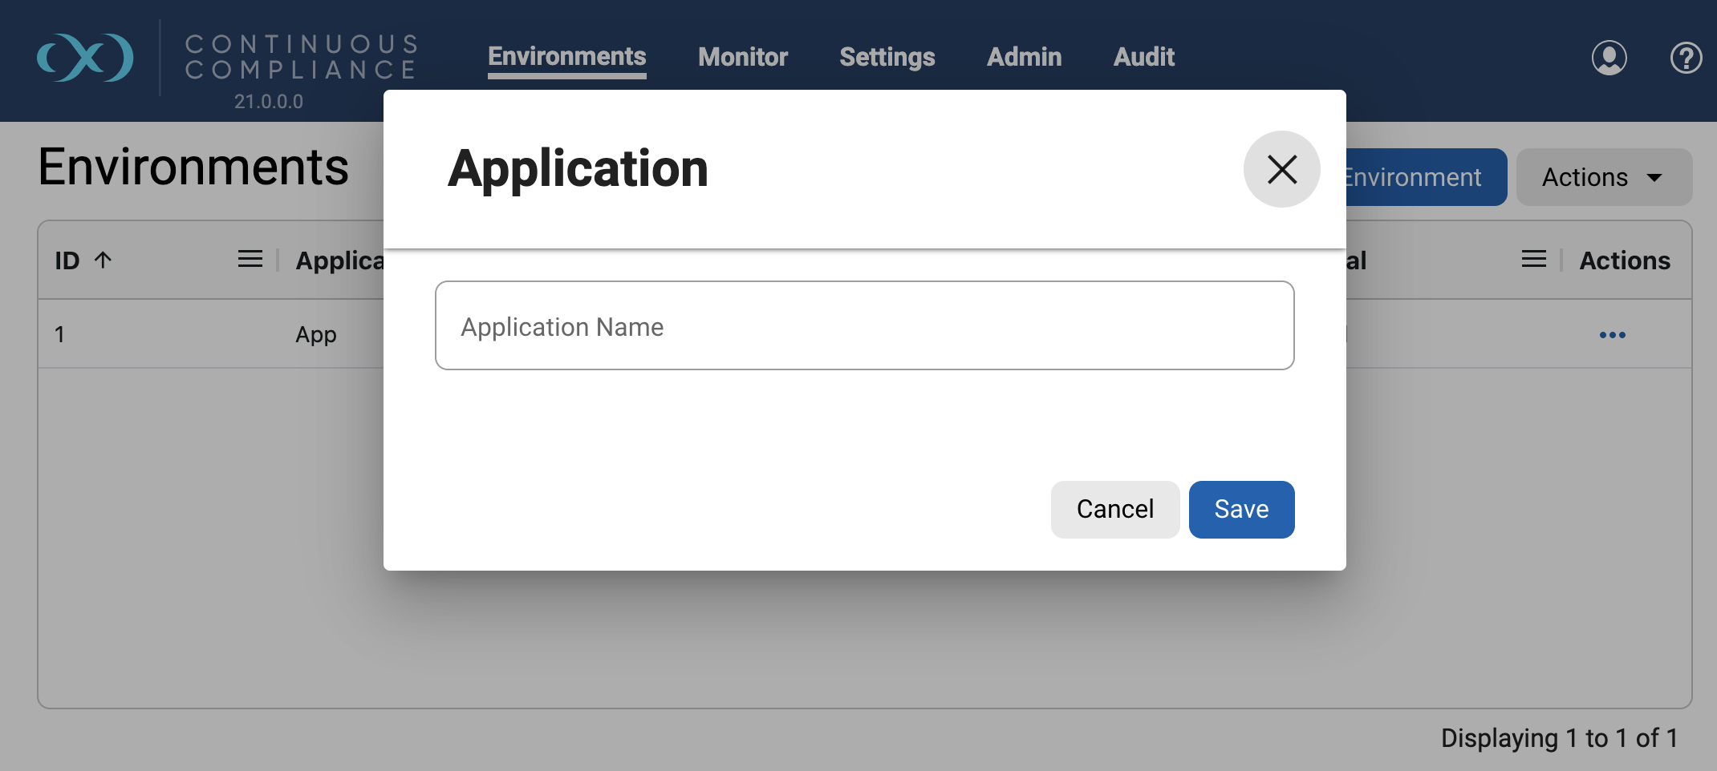Close the Application dialog with X
The height and width of the screenshot is (771, 1717).
pyautogui.click(x=1281, y=169)
